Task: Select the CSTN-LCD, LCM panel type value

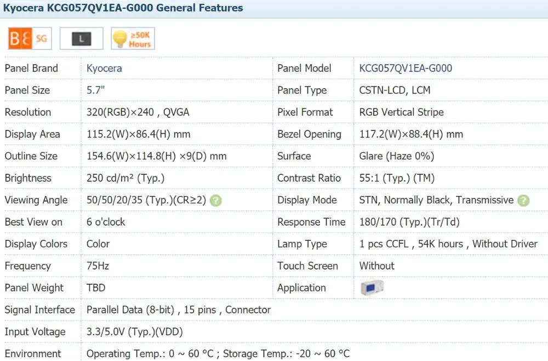Action: click(x=395, y=90)
